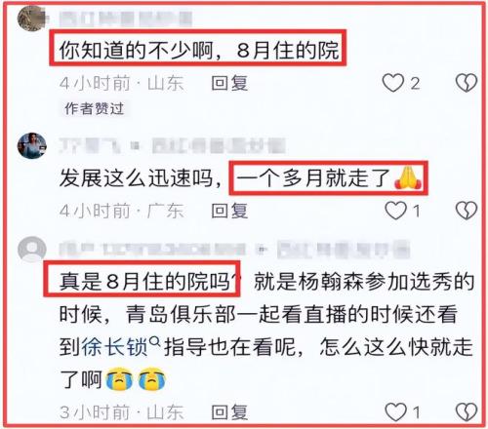This screenshot has height=429, width=488.
Task: Like the comment mentioning 杨翰森
Action: pyautogui.click(x=396, y=412)
